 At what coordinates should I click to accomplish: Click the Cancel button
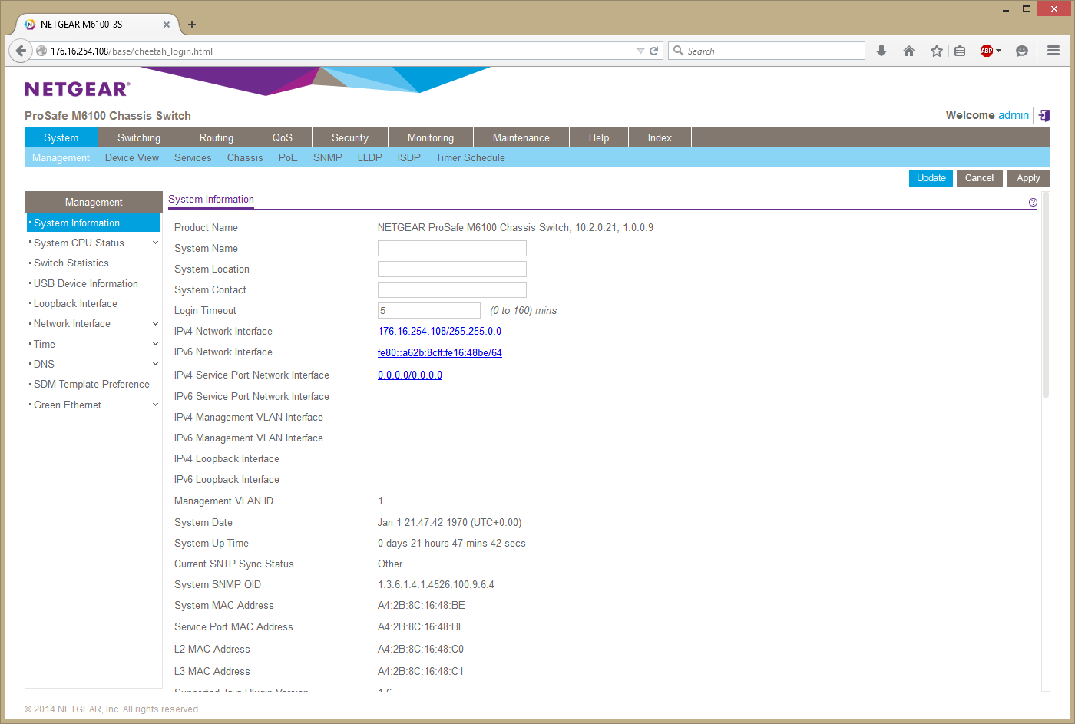979,177
